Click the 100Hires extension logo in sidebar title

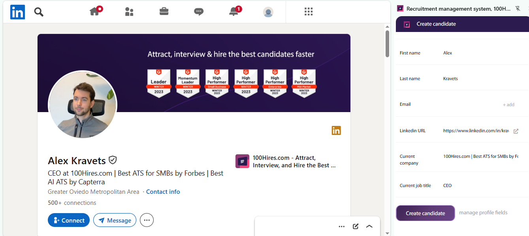click(x=400, y=8)
